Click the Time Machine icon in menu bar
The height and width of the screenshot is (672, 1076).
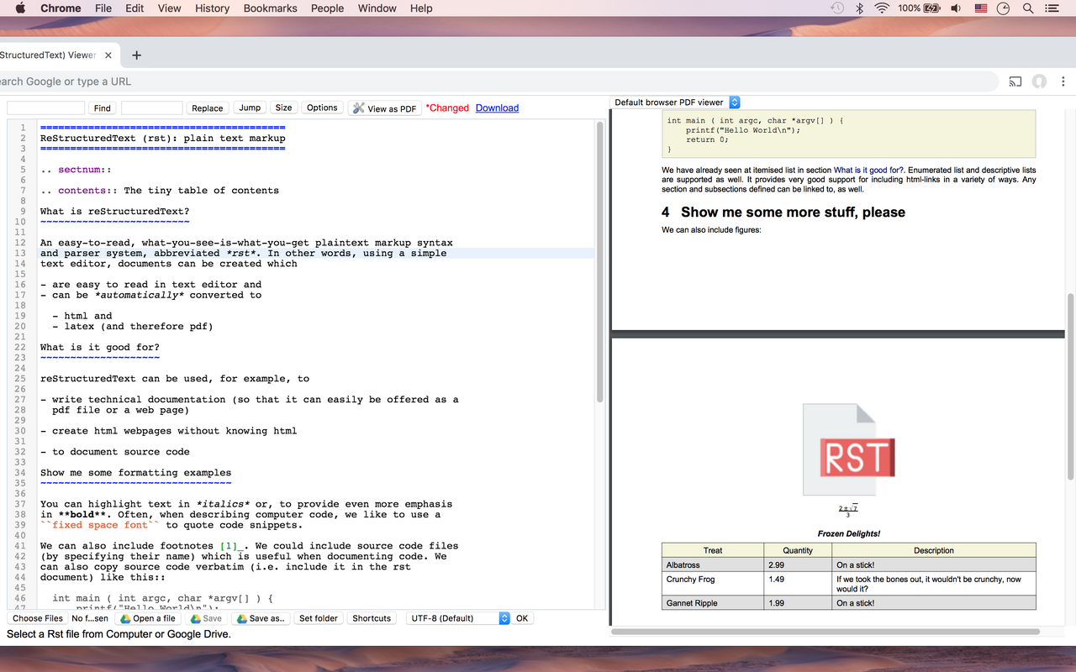click(837, 8)
